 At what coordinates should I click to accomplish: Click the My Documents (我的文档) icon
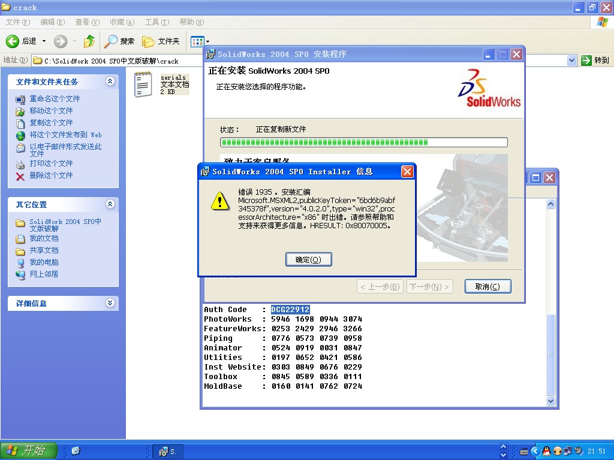[20, 238]
